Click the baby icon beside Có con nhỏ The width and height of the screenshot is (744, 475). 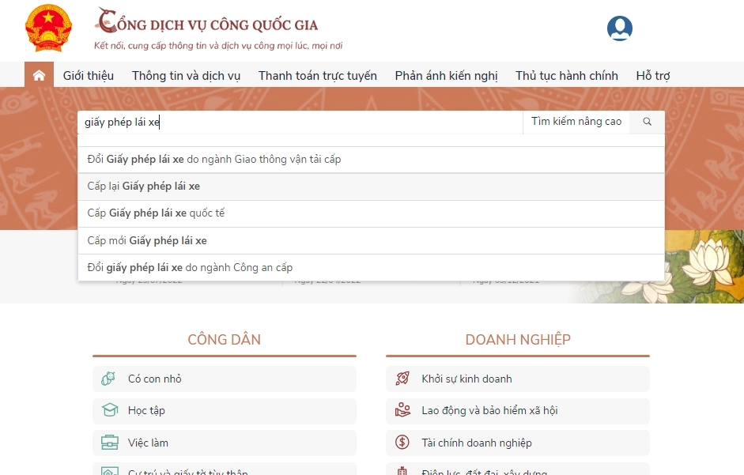click(108, 379)
